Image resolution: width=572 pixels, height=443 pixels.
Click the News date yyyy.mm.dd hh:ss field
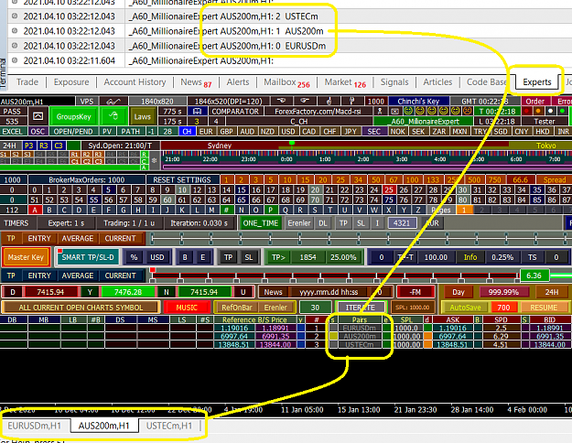pyautogui.click(x=329, y=292)
